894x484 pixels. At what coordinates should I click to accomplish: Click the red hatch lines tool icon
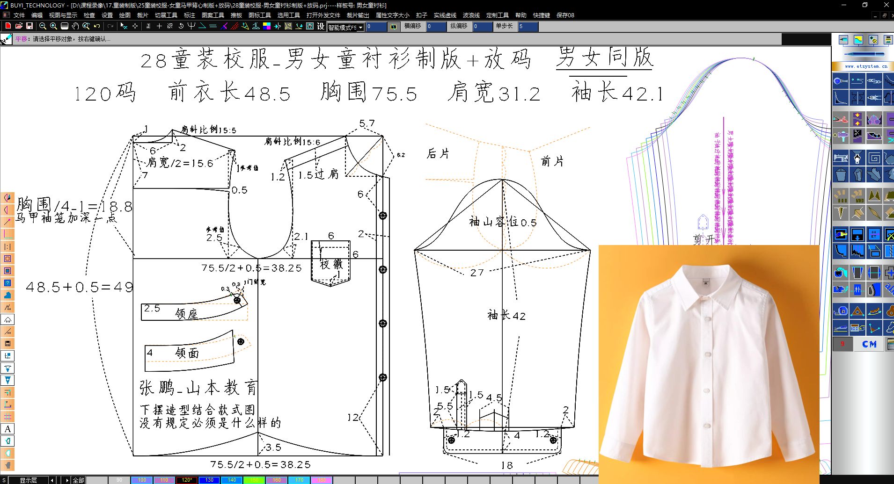pyautogui.click(x=235, y=26)
